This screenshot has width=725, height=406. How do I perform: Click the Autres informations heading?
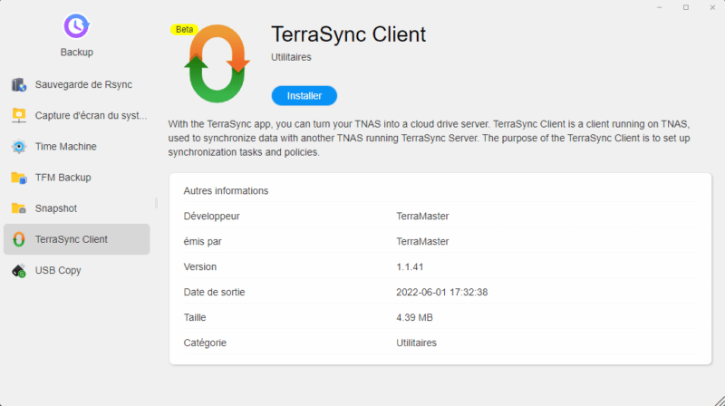tap(226, 191)
